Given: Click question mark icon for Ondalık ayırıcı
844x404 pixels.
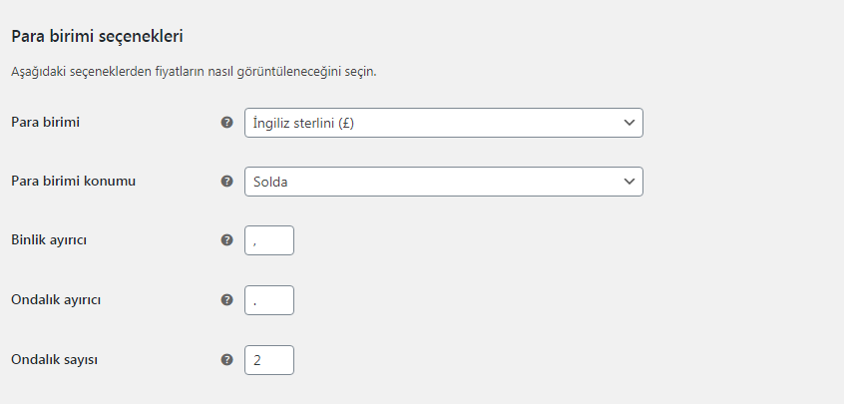Looking at the screenshot, I should coord(227,299).
